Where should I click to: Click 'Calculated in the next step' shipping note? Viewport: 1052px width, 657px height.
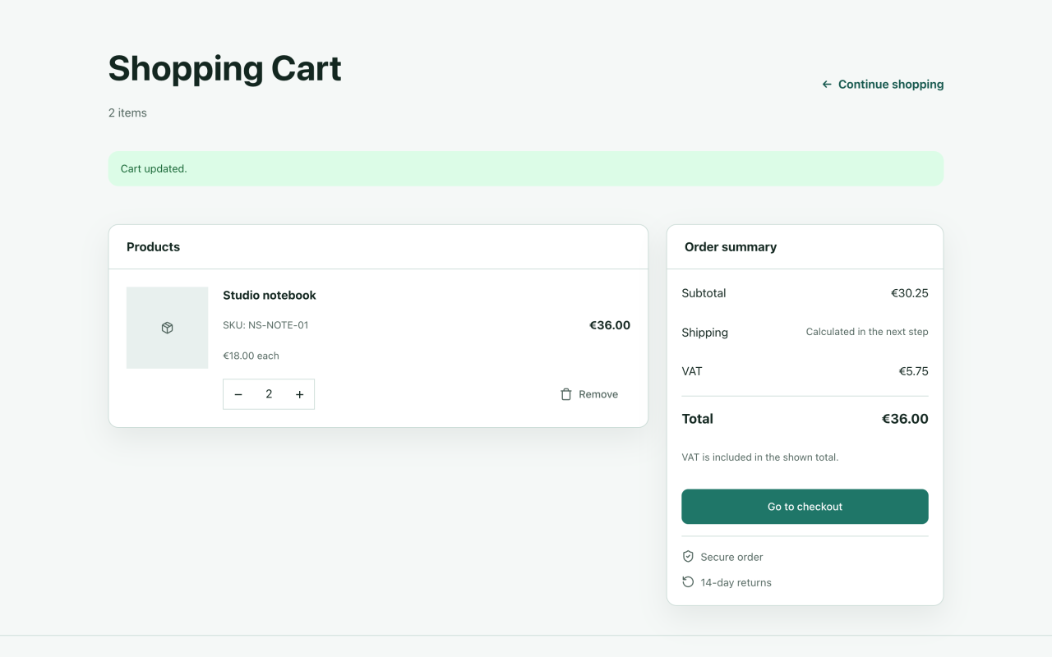click(867, 332)
